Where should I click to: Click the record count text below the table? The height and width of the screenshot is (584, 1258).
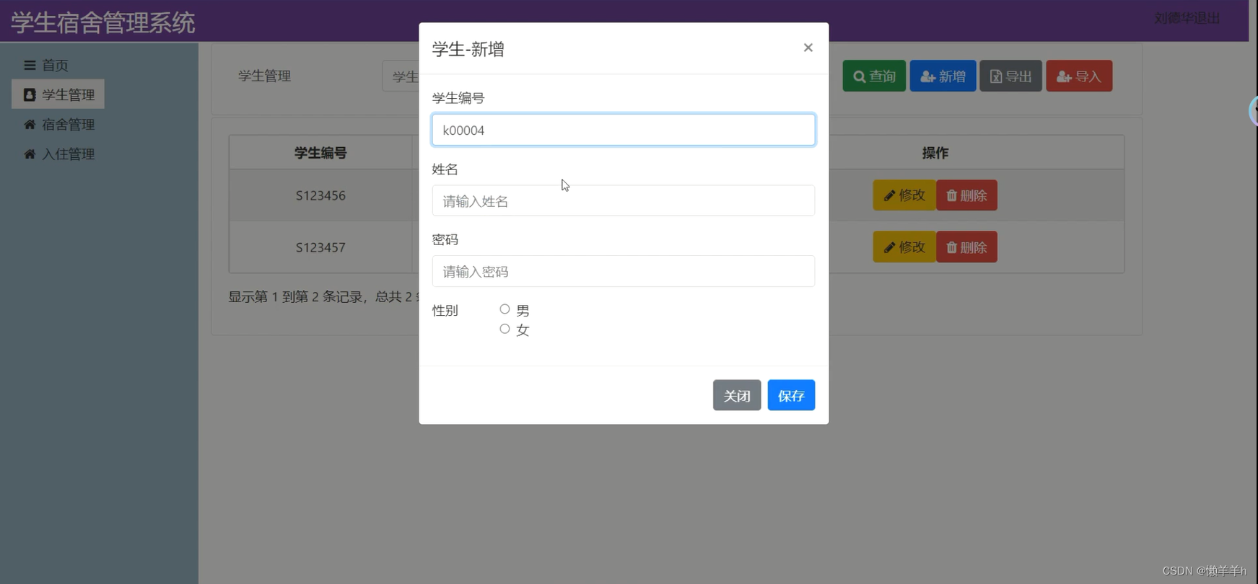[325, 296]
